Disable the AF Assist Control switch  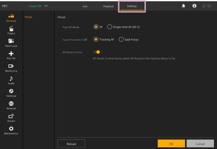pos(97,52)
